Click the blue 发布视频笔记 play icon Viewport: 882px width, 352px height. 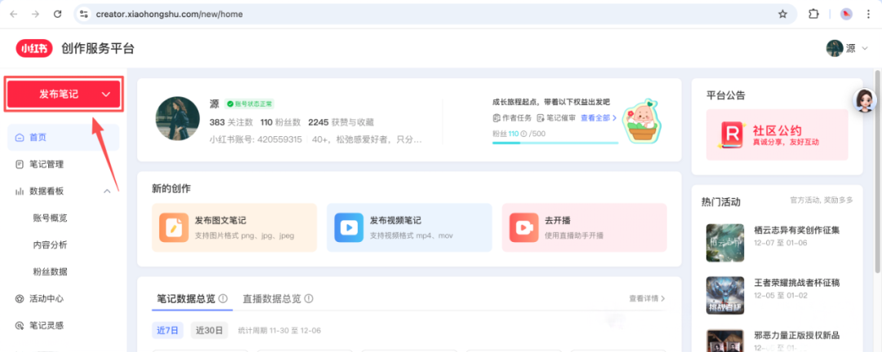349,227
